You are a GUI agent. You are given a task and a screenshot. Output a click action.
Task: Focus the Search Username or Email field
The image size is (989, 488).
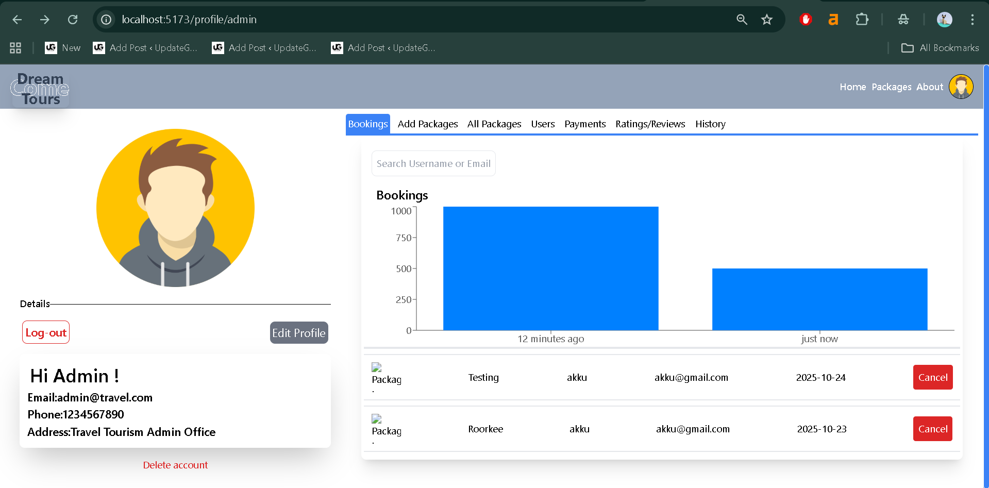[433, 163]
